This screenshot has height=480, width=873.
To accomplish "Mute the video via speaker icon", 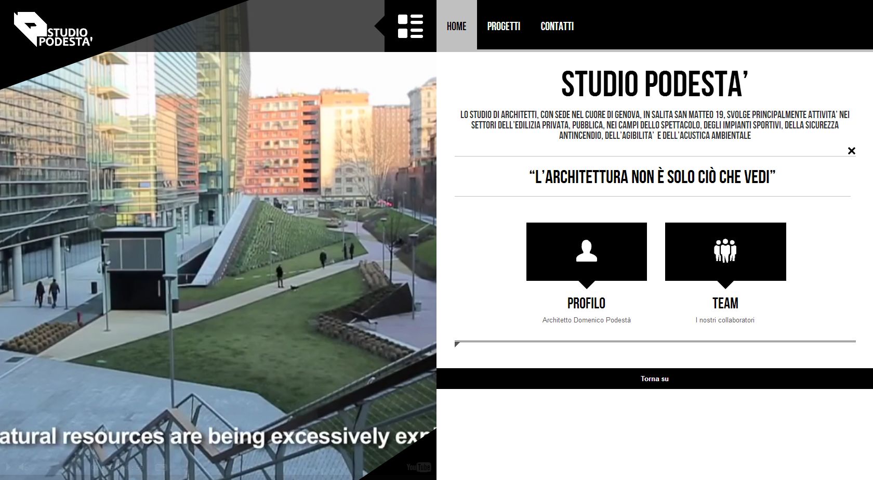I will point(24,467).
